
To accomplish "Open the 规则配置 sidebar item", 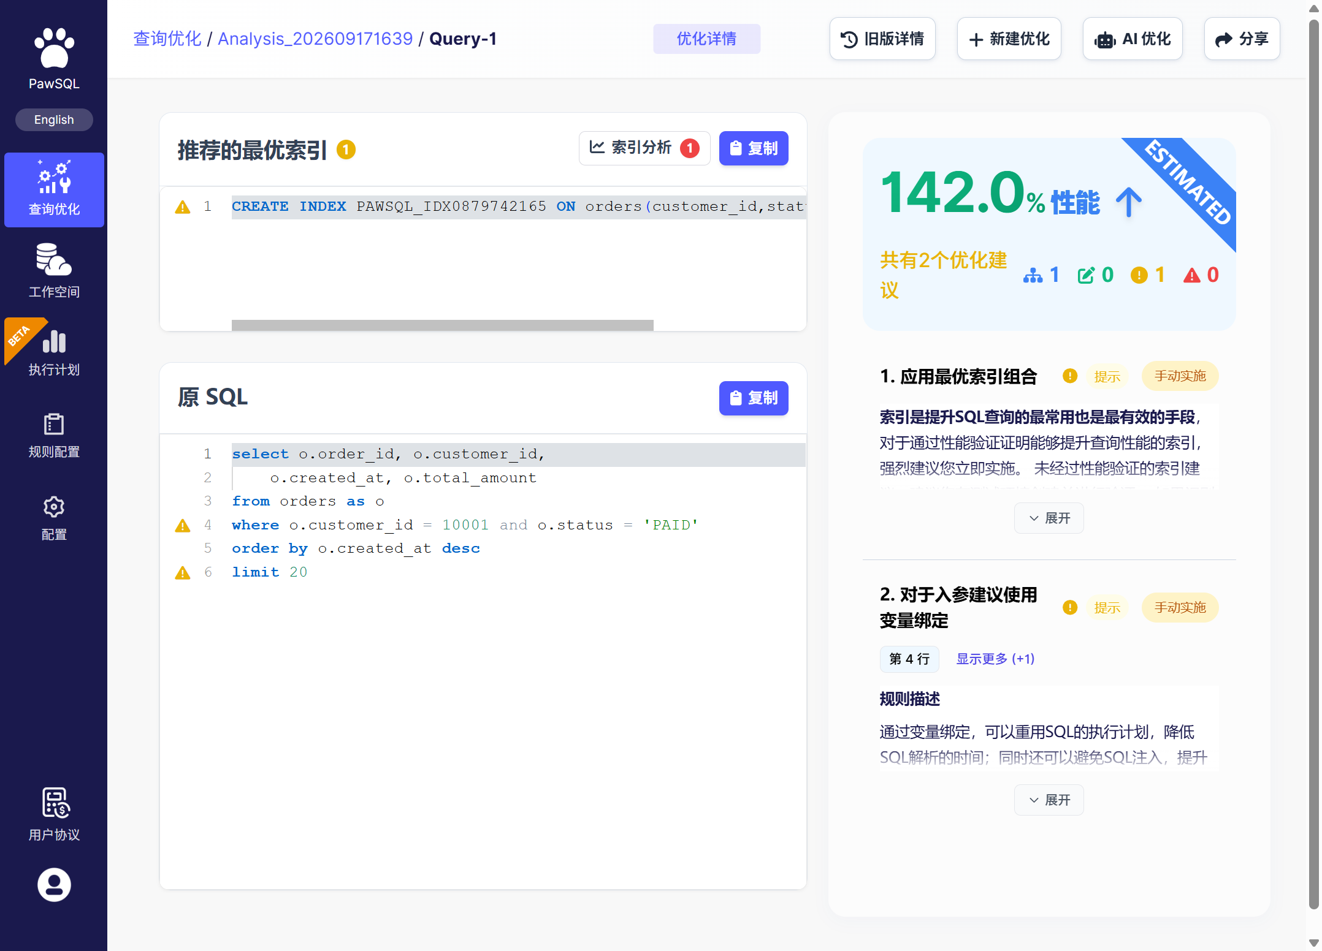I will tap(54, 435).
